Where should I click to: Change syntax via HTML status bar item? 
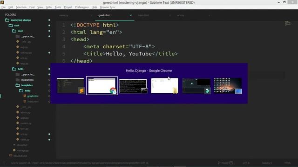(287, 163)
